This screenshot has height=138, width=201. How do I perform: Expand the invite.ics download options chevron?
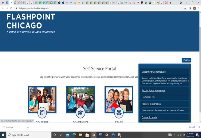click(x=28, y=127)
